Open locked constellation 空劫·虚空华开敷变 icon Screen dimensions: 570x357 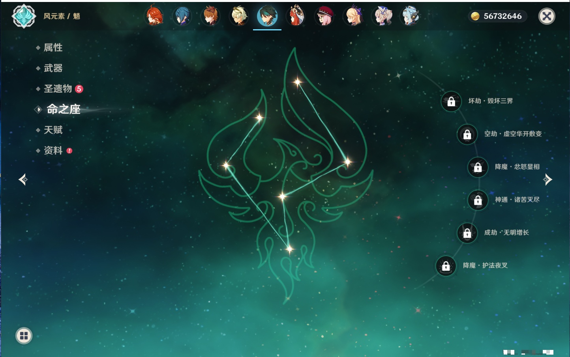pos(467,134)
